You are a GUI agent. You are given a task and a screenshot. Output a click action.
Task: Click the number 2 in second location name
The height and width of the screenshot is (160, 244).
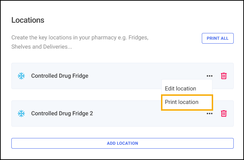[x=91, y=114]
